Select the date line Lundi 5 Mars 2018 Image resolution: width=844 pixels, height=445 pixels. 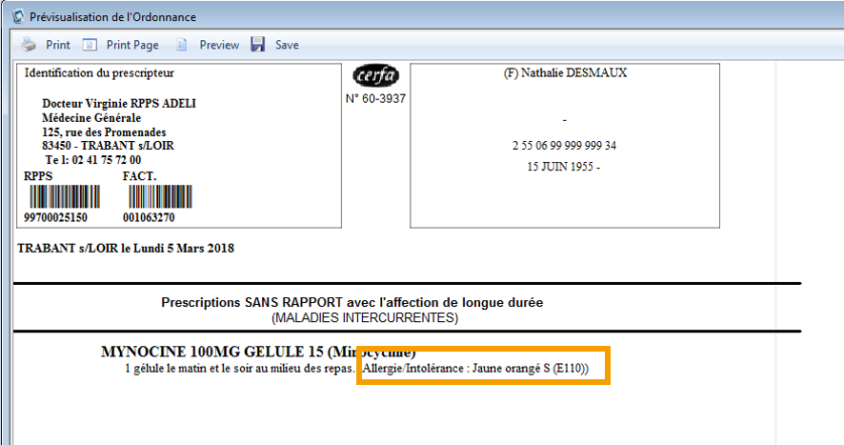(x=126, y=249)
